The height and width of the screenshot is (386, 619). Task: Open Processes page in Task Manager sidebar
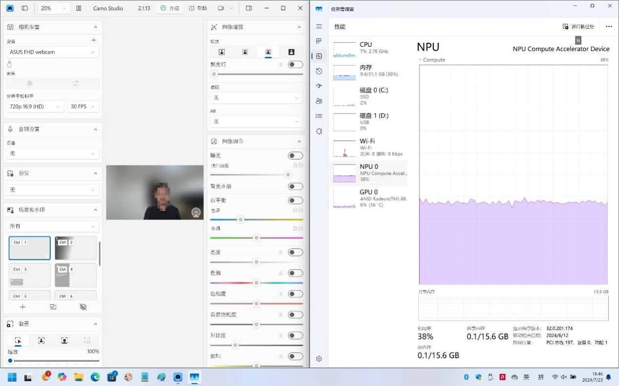pos(319,41)
